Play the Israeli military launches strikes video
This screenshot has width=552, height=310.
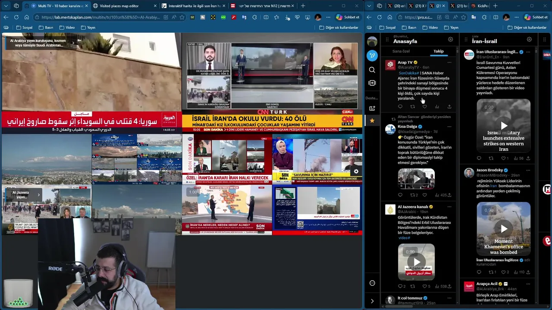point(504,126)
